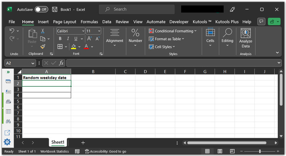Viewport: 286px width, 156px height.
Task: Click the Cut scissors icon
Action: click(43, 31)
